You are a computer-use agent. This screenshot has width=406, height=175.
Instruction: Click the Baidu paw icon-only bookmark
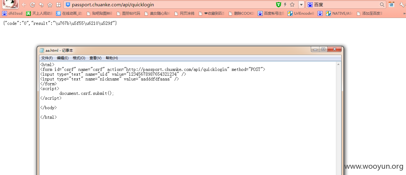pos(320,13)
